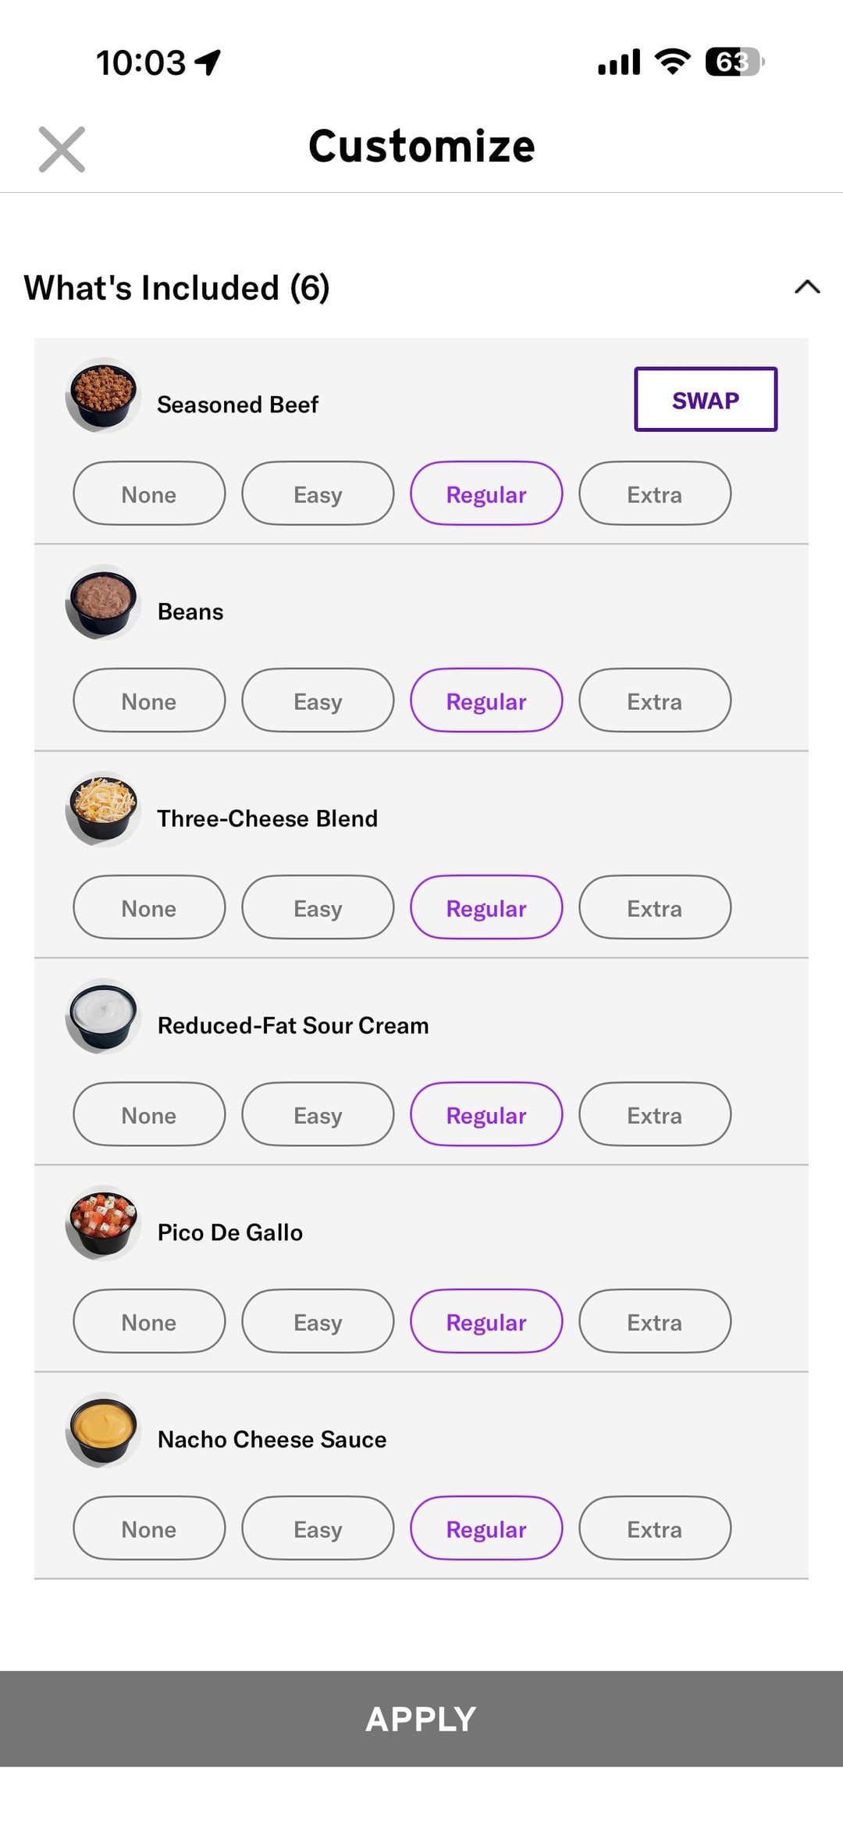Tap the Nacho Cheese Sauce icon
The width and height of the screenshot is (843, 1832).
tap(103, 1430)
